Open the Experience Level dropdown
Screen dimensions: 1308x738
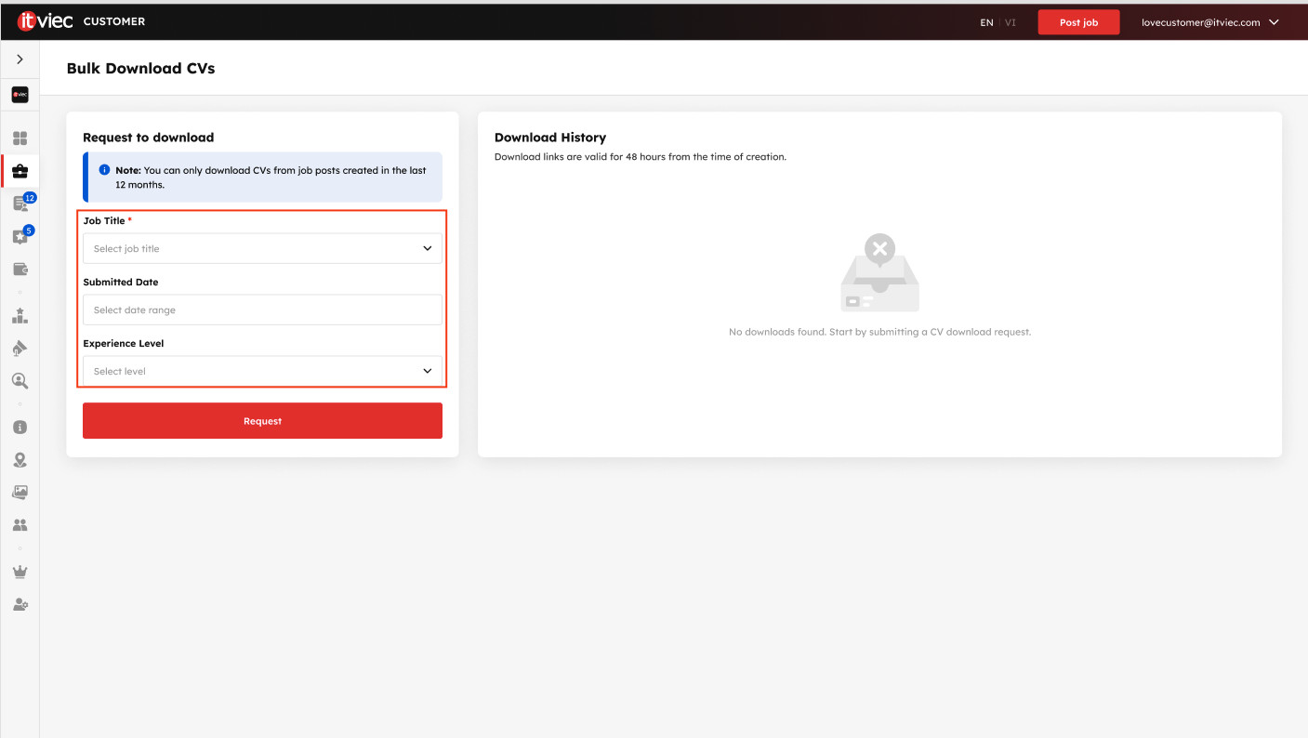[x=262, y=371]
